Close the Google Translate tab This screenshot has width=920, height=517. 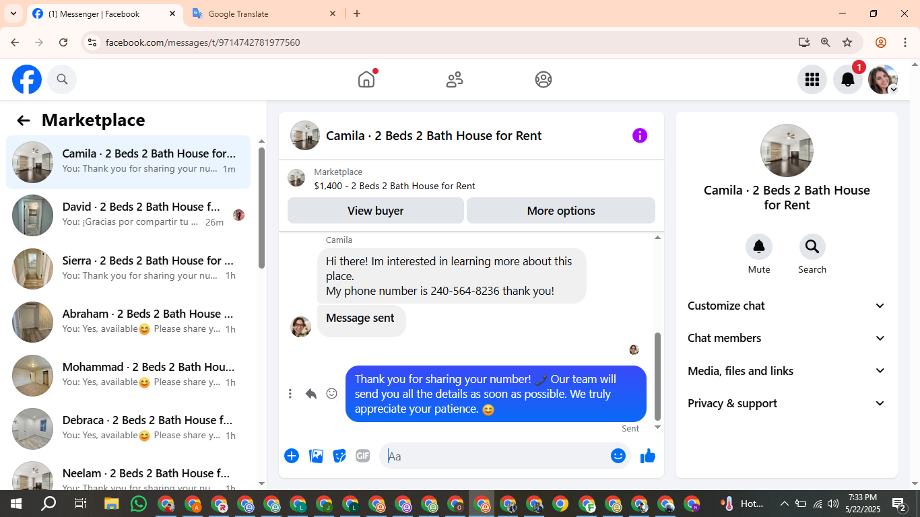[x=333, y=13]
